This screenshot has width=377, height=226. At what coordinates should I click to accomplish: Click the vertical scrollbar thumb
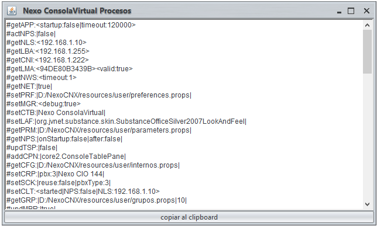[367, 51]
